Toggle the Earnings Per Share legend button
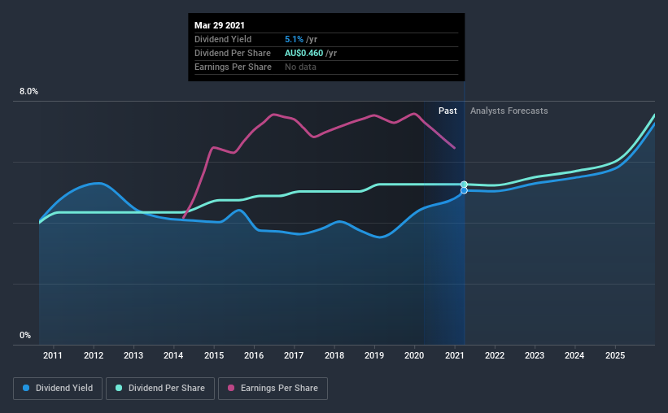The image size is (668, 413). pyautogui.click(x=273, y=389)
